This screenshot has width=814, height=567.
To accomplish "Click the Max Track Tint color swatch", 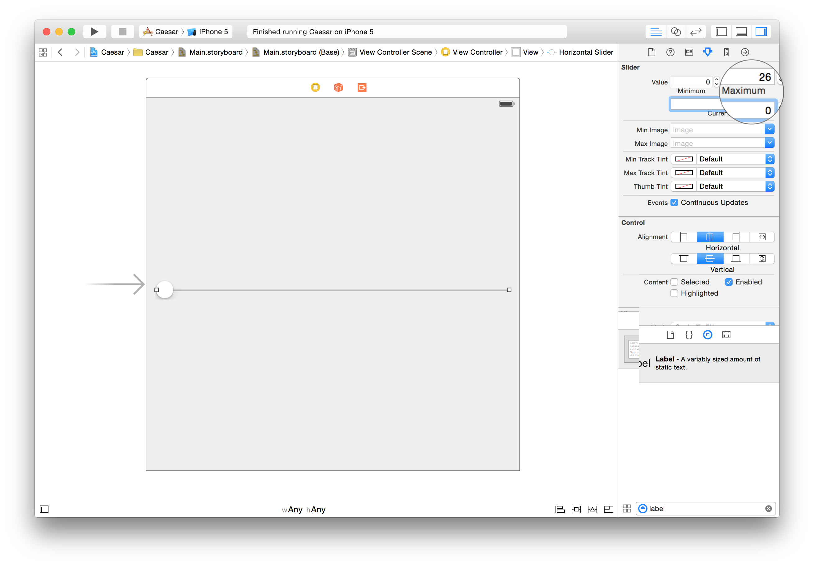I will point(684,173).
